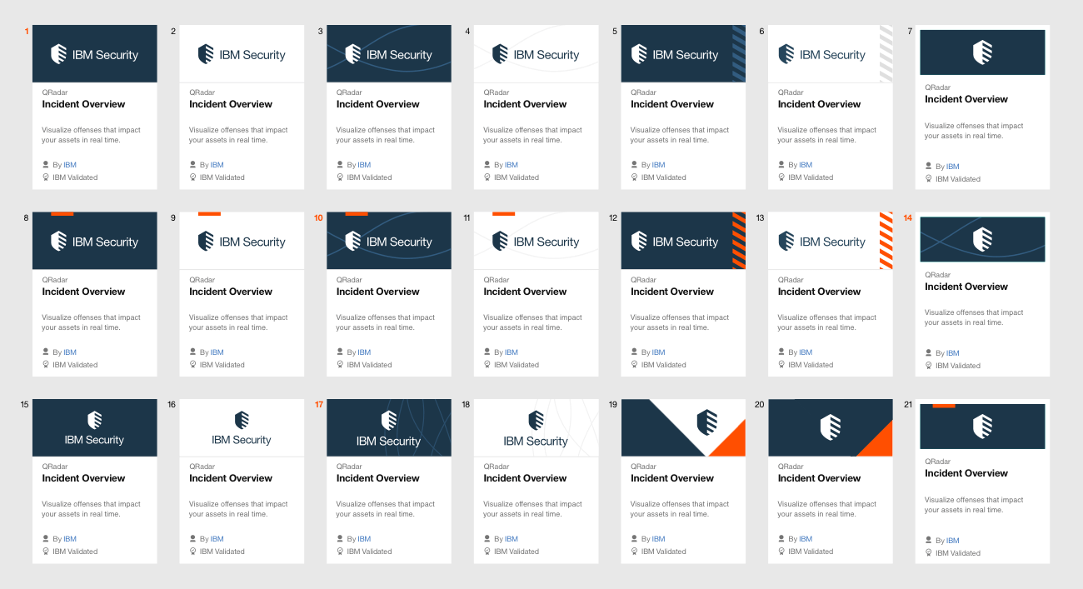
Task: Click card 5's blue striped banner thumbnail
Action: coord(683,53)
